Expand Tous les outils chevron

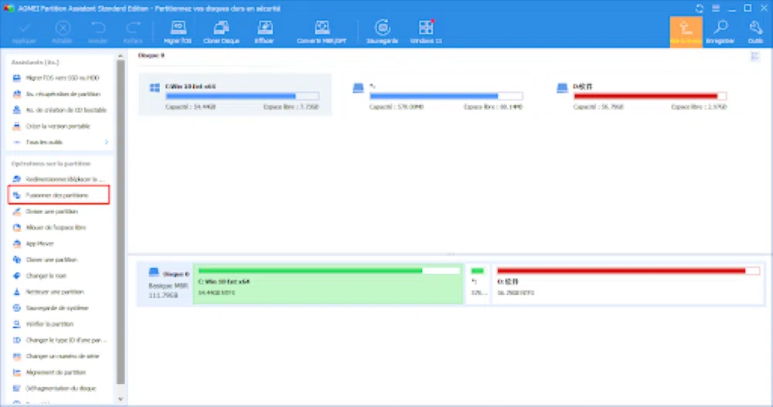click(x=107, y=142)
